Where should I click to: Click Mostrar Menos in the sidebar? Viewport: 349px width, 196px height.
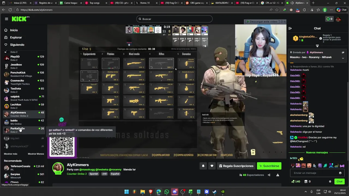pos(36,154)
